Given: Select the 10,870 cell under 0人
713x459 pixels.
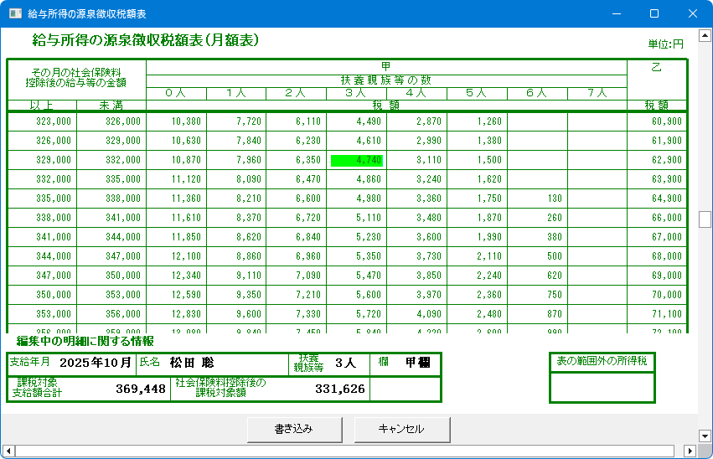Looking at the screenshot, I should tap(176, 160).
